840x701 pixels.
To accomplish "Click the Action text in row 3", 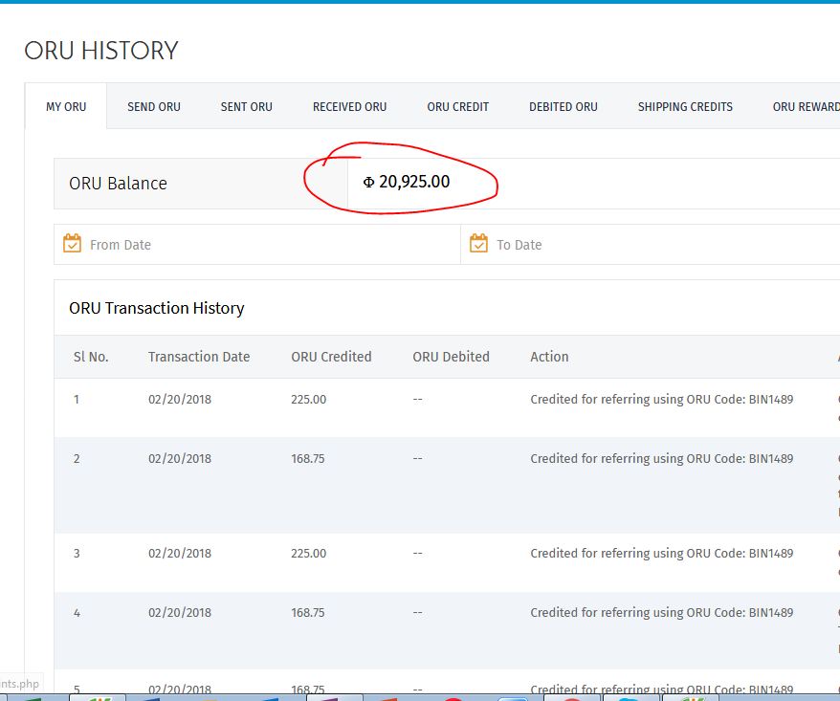I will pos(662,553).
